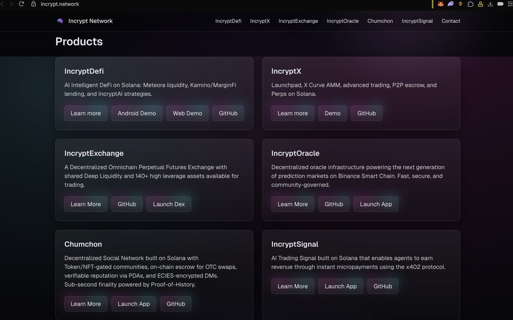Click the IncryptExchange card title
Image resolution: width=513 pixels, height=320 pixels.
coord(94,153)
